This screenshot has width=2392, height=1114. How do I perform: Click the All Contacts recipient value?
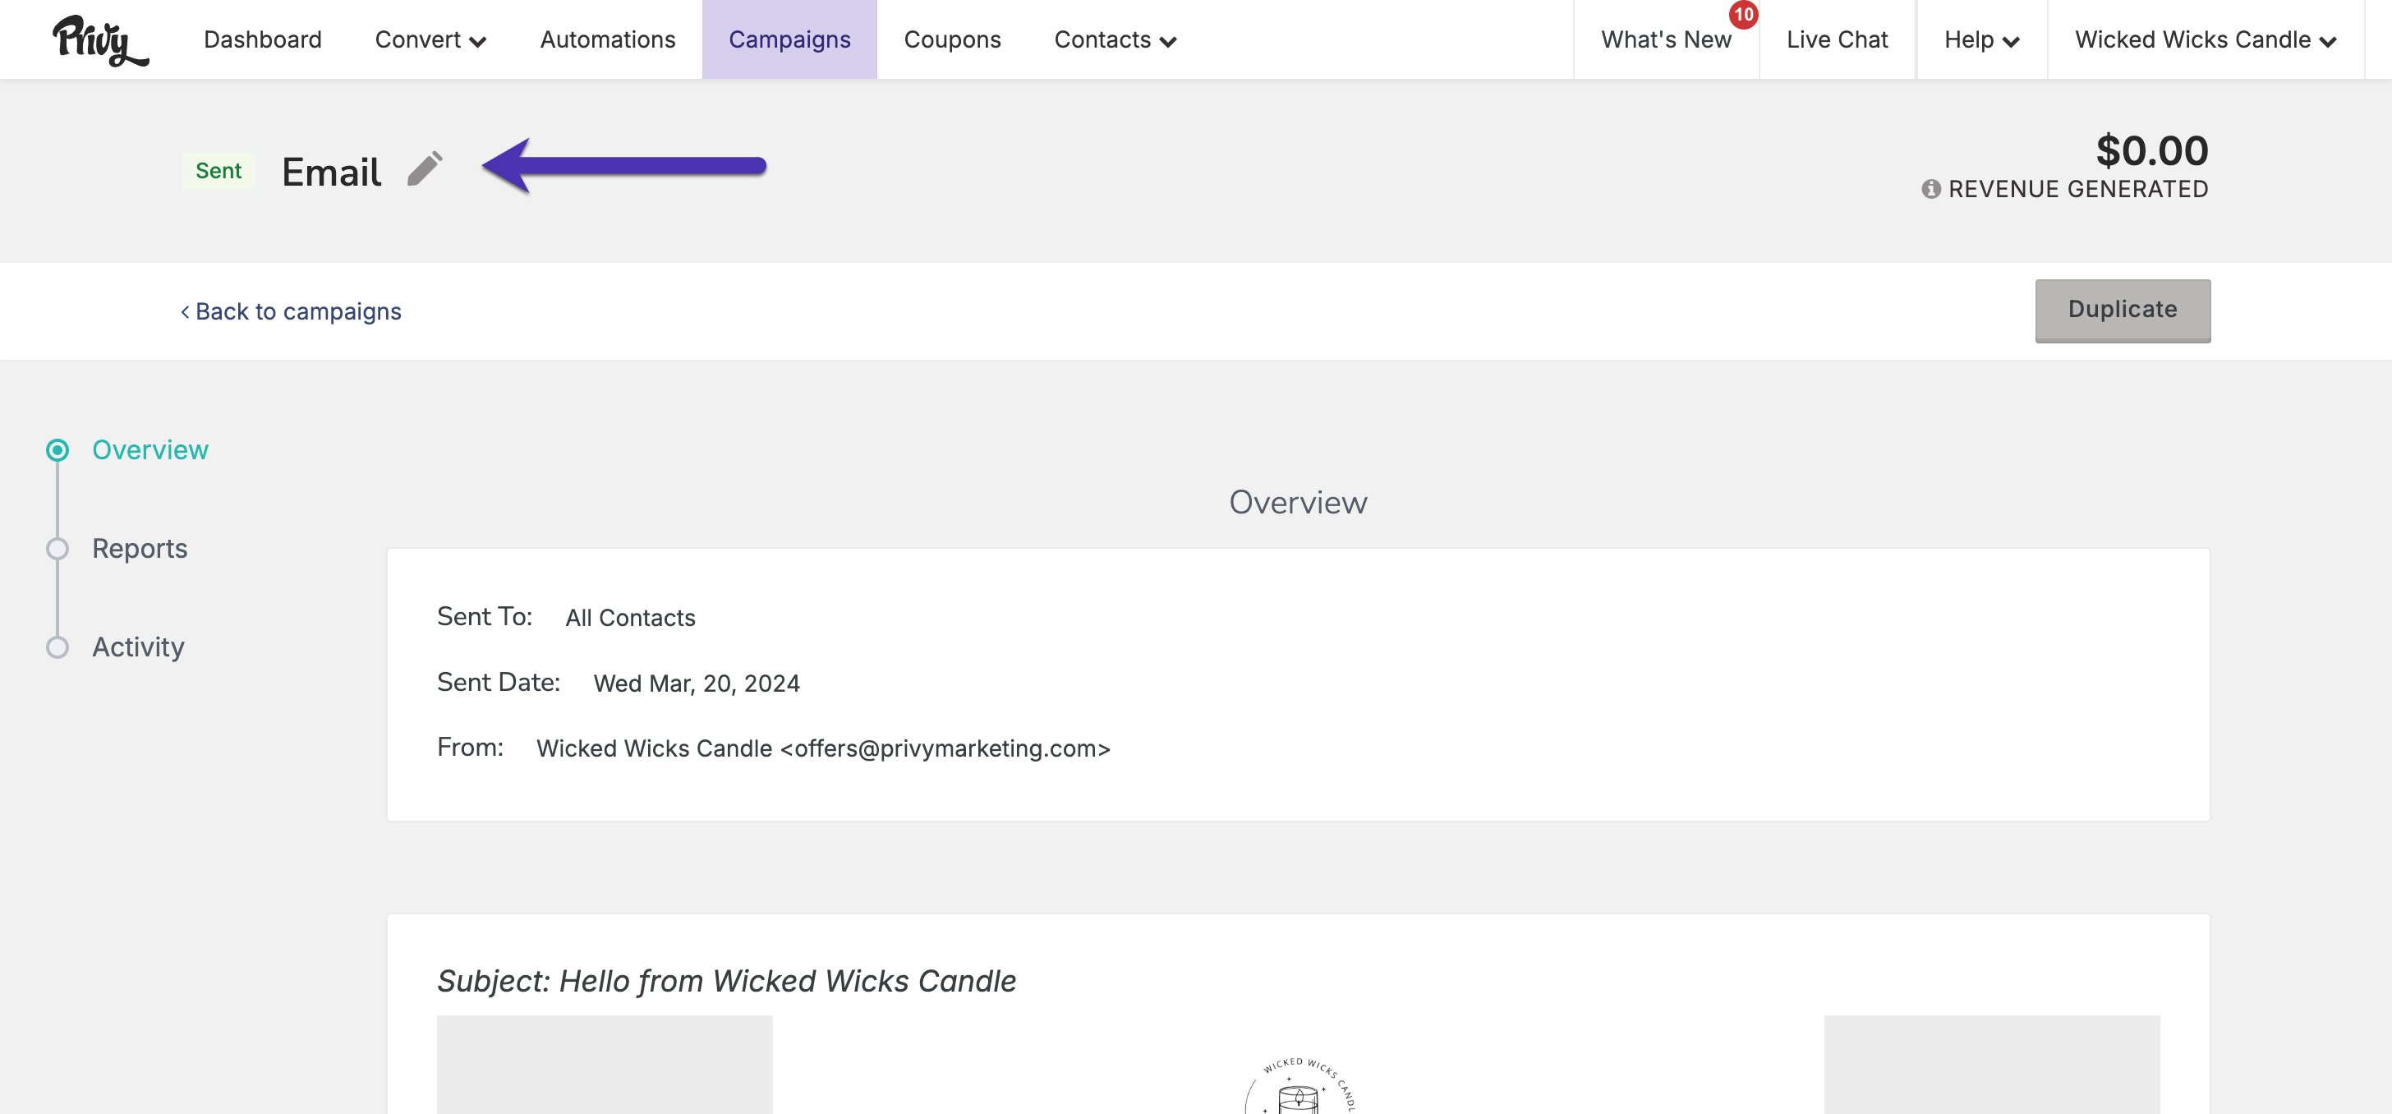(631, 619)
